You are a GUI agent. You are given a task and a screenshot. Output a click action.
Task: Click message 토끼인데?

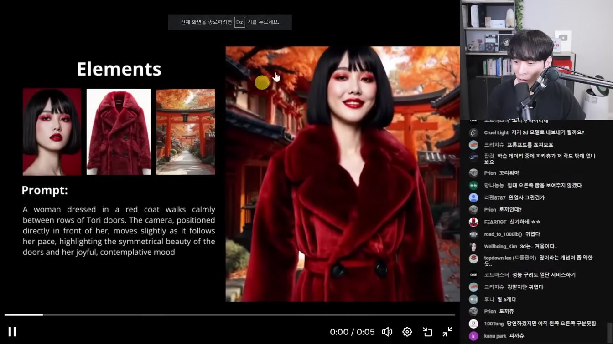[510, 210]
